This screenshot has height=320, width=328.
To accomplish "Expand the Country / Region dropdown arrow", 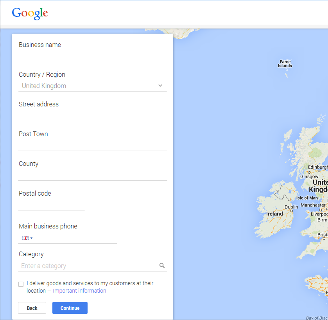I will (160, 86).
